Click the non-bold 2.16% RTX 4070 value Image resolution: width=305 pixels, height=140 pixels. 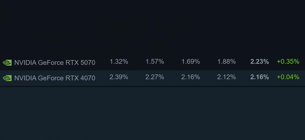[x=191, y=77]
